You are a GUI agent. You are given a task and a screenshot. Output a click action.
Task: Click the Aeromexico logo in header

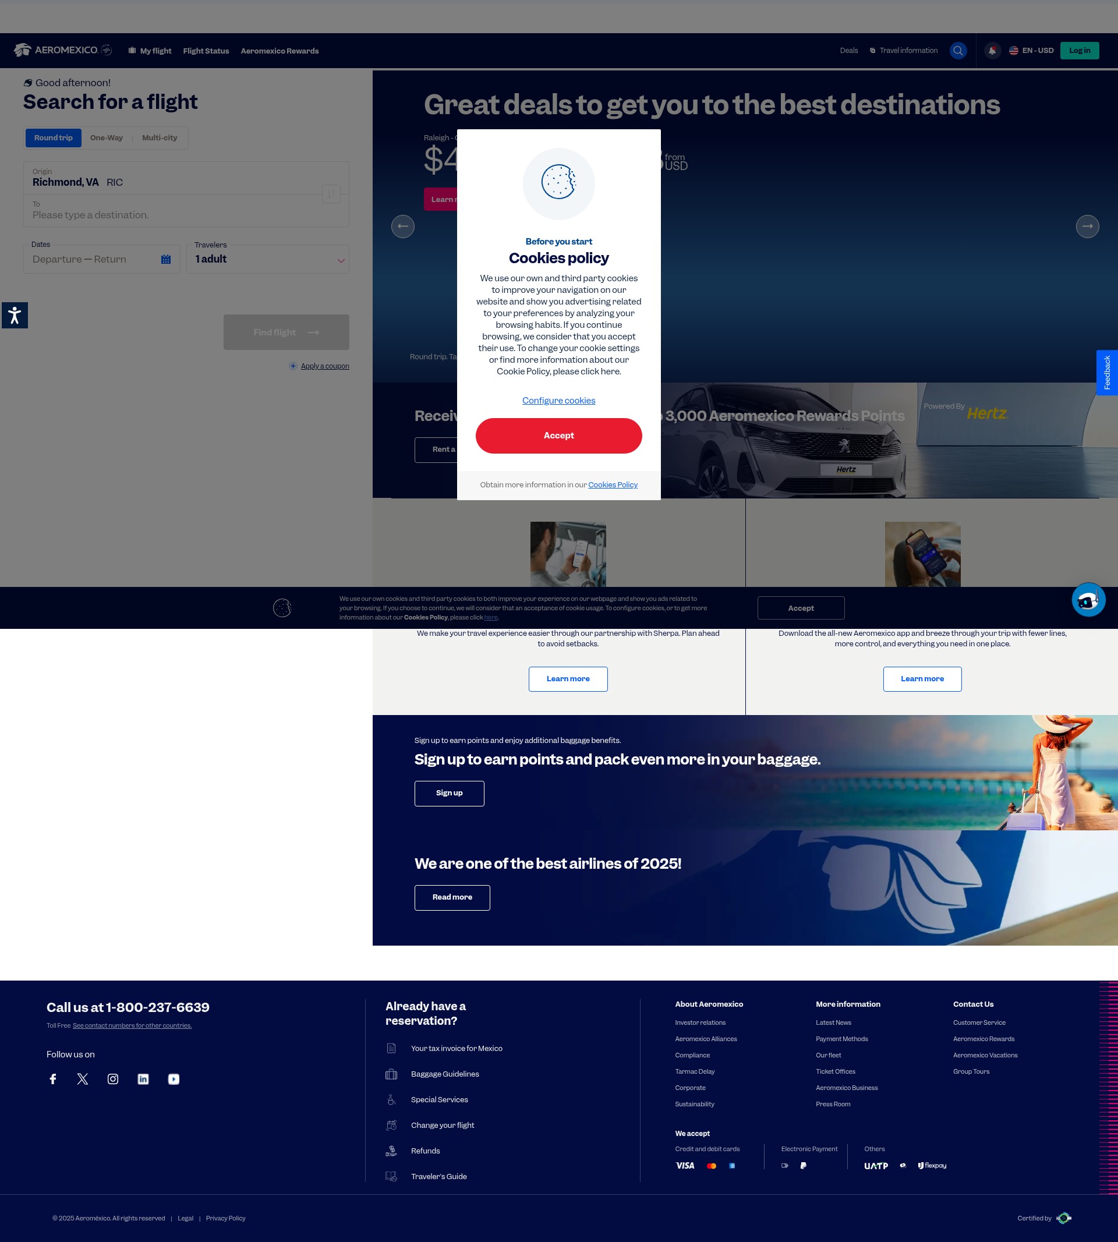point(63,51)
